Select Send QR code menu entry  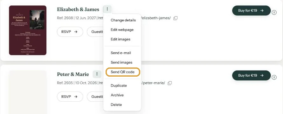[122, 72]
